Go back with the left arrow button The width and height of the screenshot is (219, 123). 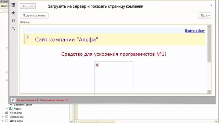(x=24, y=6)
